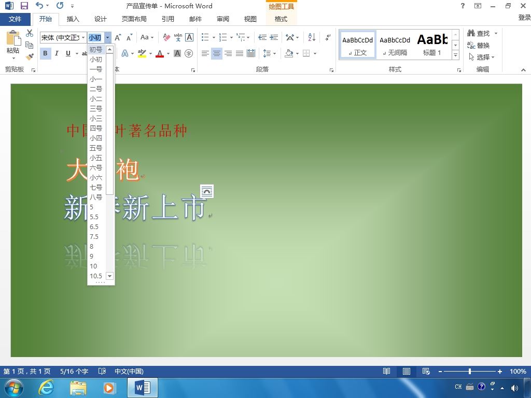Toggle center alignment
This screenshot has height=398, width=531.
(x=216, y=53)
